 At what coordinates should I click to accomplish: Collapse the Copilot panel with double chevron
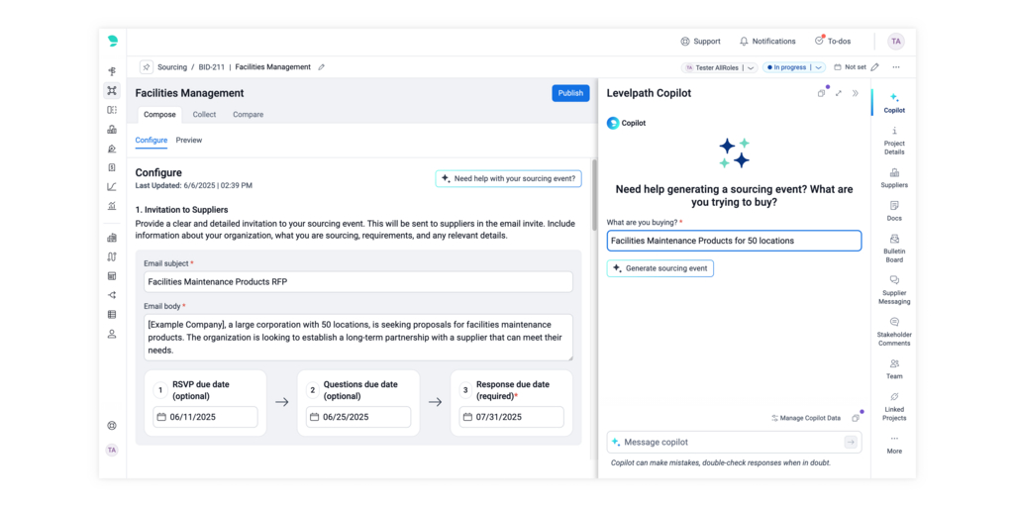(x=856, y=93)
